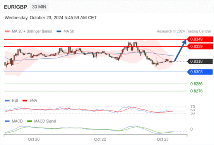Click the MACD blue legend swatch
This screenshot has height=145, width=214.
(x=7, y=121)
